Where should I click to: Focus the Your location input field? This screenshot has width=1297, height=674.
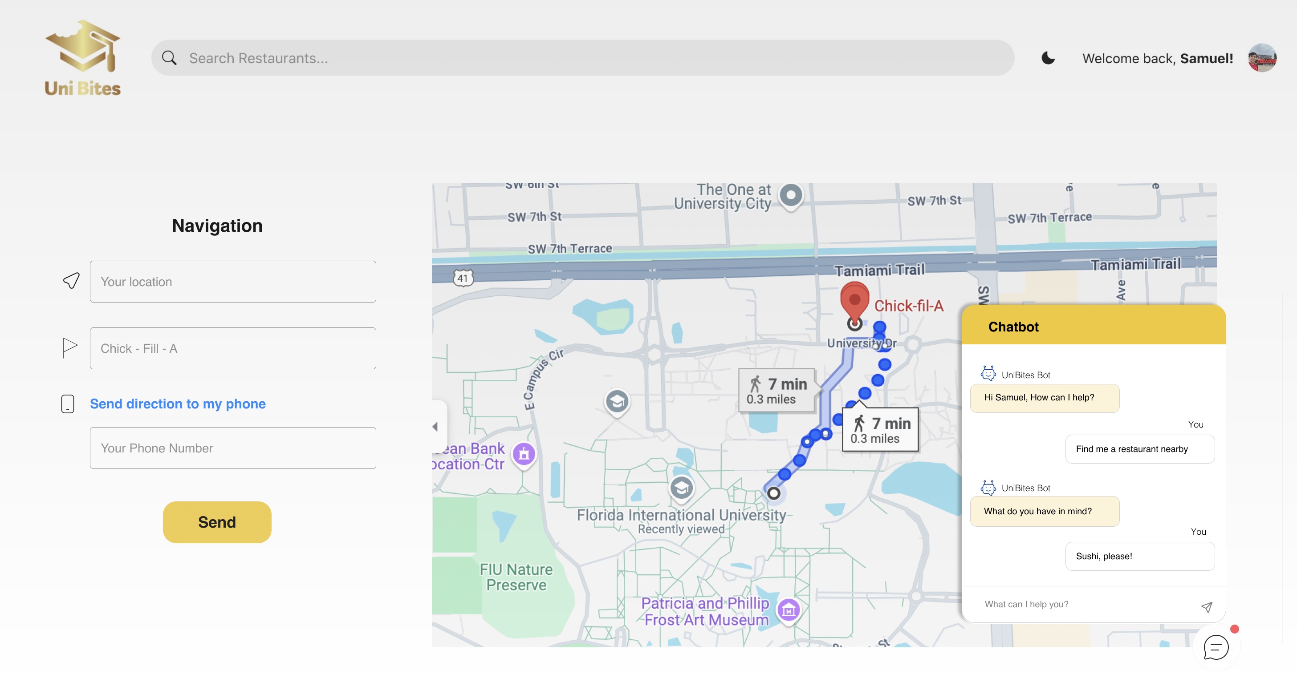pos(232,281)
